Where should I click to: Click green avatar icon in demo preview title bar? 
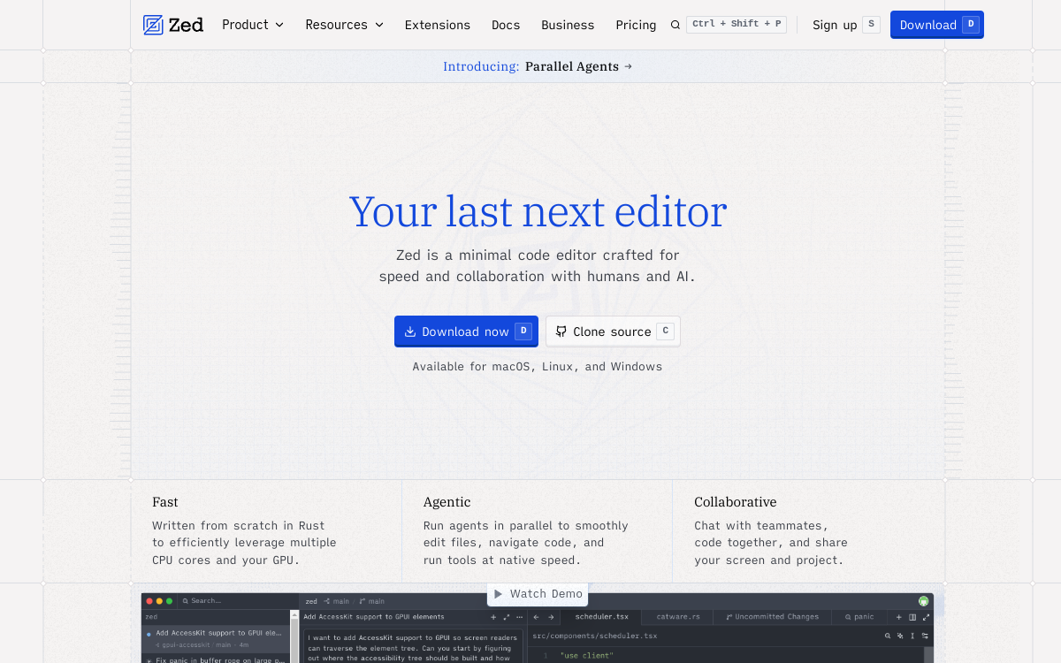(x=923, y=601)
